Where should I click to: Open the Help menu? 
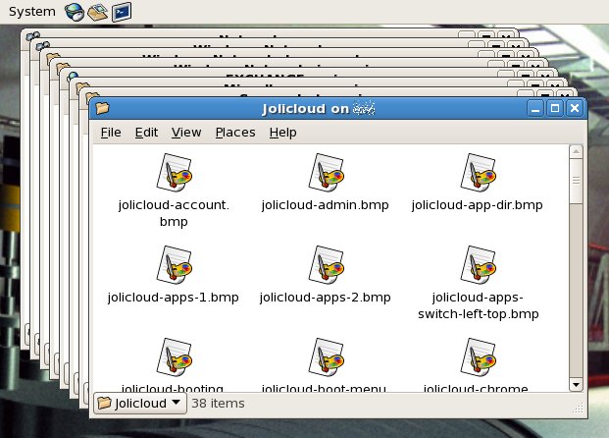click(282, 133)
